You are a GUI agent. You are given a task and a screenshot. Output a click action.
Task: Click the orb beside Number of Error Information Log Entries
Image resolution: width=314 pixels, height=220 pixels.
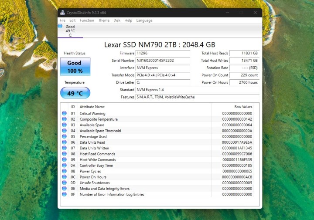click(x=65, y=194)
